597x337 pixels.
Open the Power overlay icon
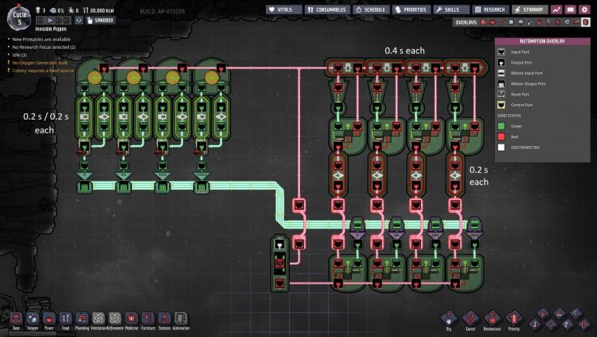pos(492,23)
